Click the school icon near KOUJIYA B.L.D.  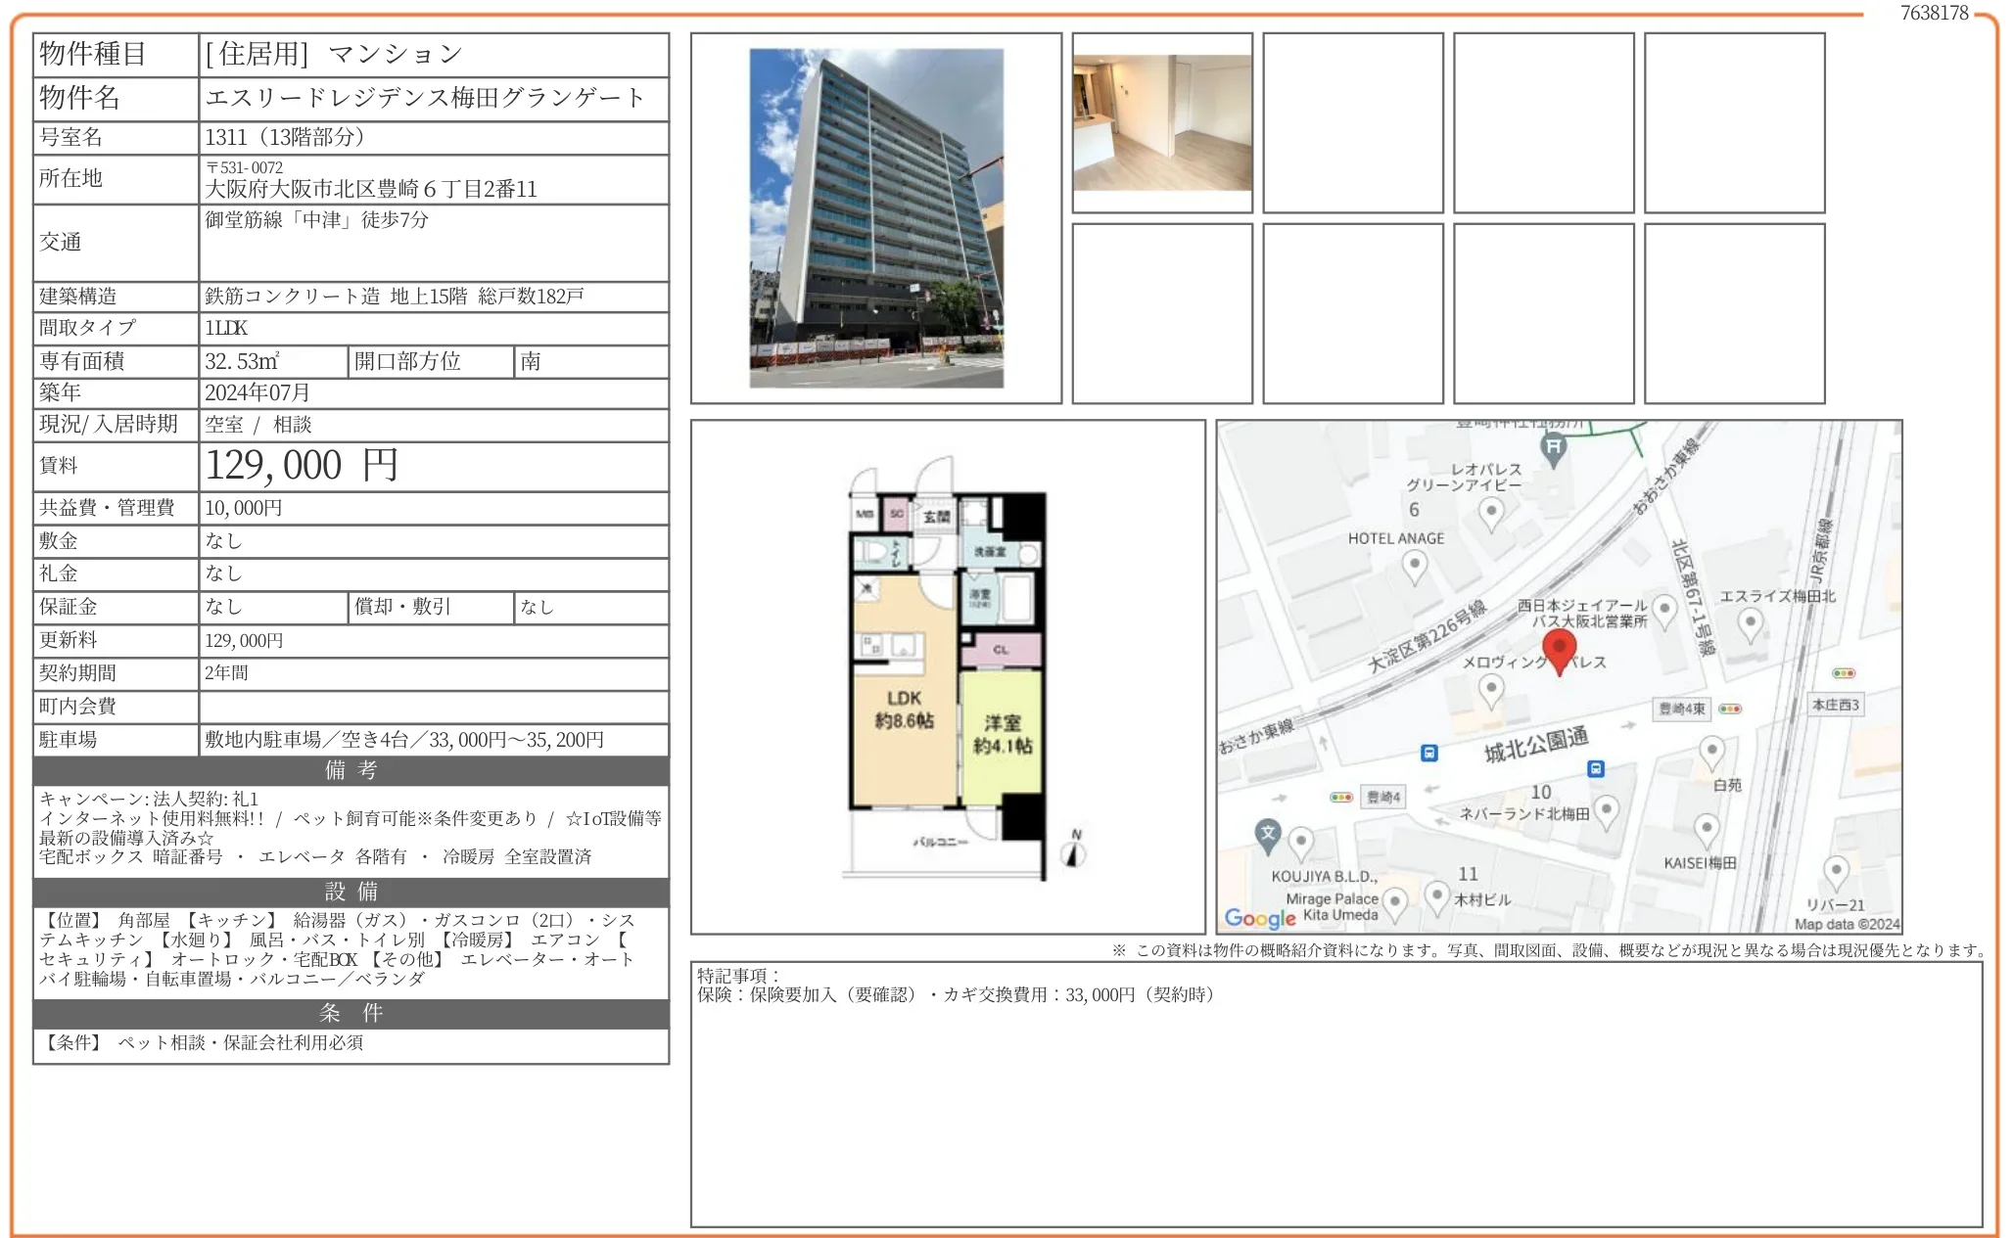click(1268, 834)
